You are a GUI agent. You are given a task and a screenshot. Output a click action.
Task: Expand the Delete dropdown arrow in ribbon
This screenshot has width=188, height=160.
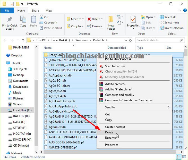(x=102, y=19)
